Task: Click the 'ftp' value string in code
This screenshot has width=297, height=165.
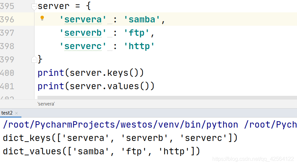Action: coord(137,33)
